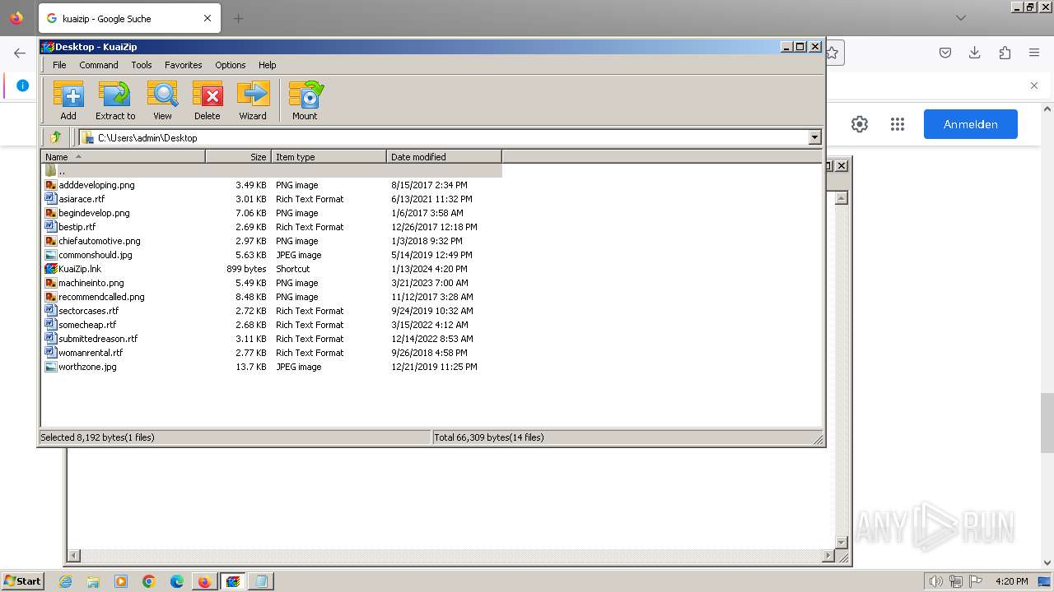Open Chrome from the taskbar

pos(149,581)
